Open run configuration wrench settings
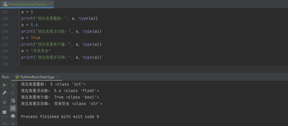288x126 pixels. coord(4,93)
